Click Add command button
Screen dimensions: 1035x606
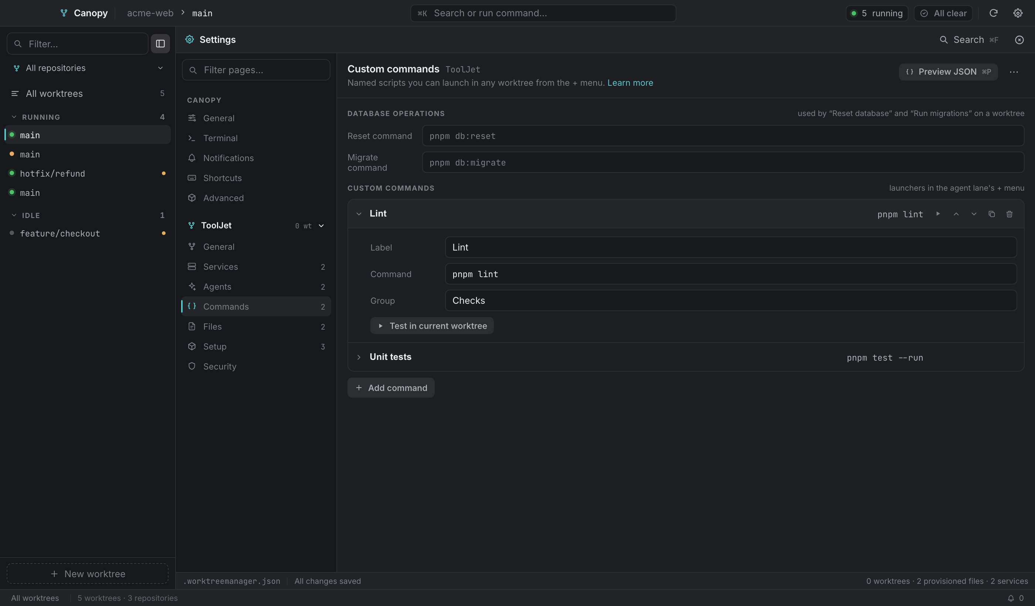pos(391,388)
